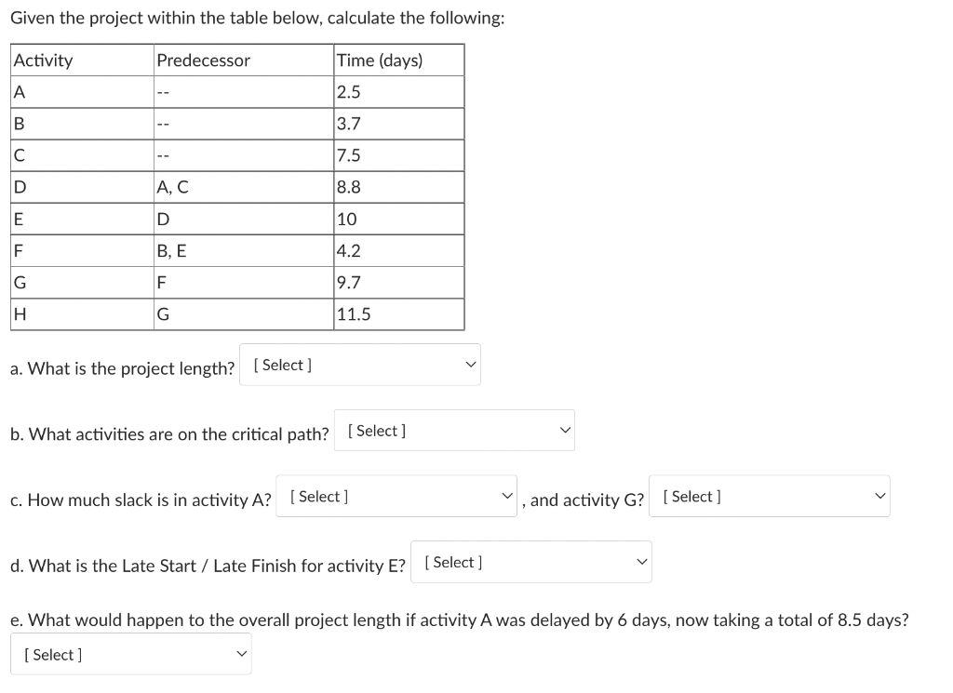Click the chevron on the activity G selector
The width and height of the screenshot is (953, 693).
879,496
